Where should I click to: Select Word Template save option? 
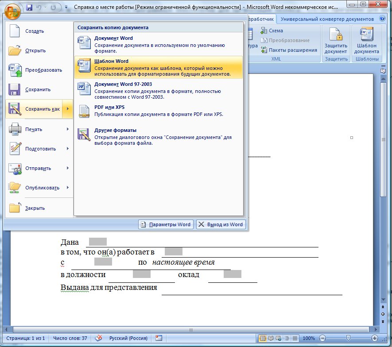[159, 67]
